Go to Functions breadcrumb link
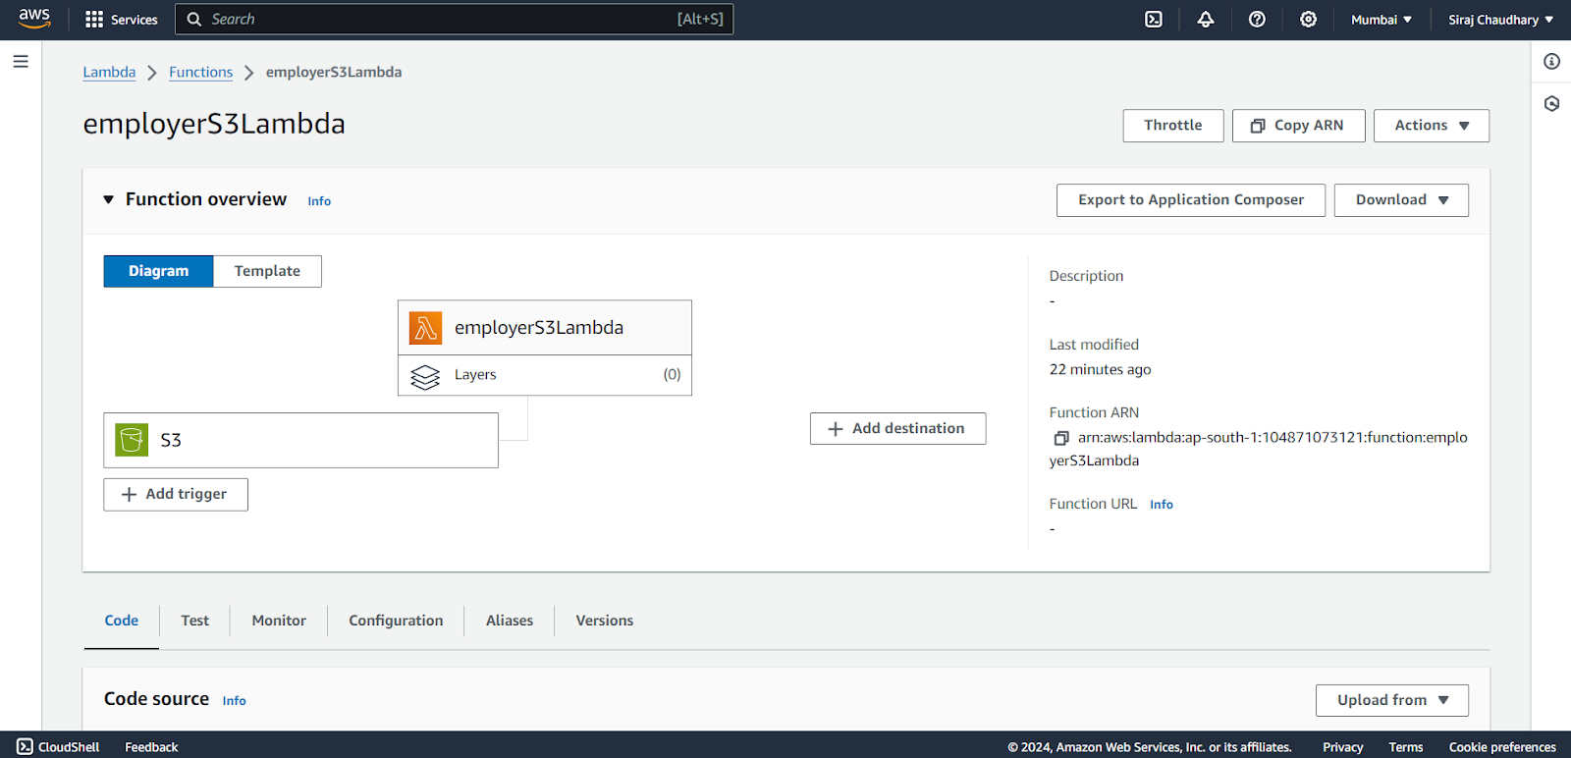1571x758 pixels. (x=200, y=72)
